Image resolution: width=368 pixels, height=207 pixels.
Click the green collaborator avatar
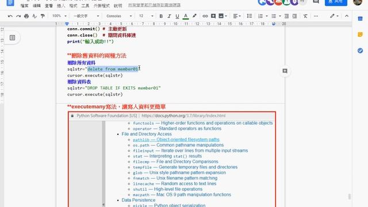(286, 2)
